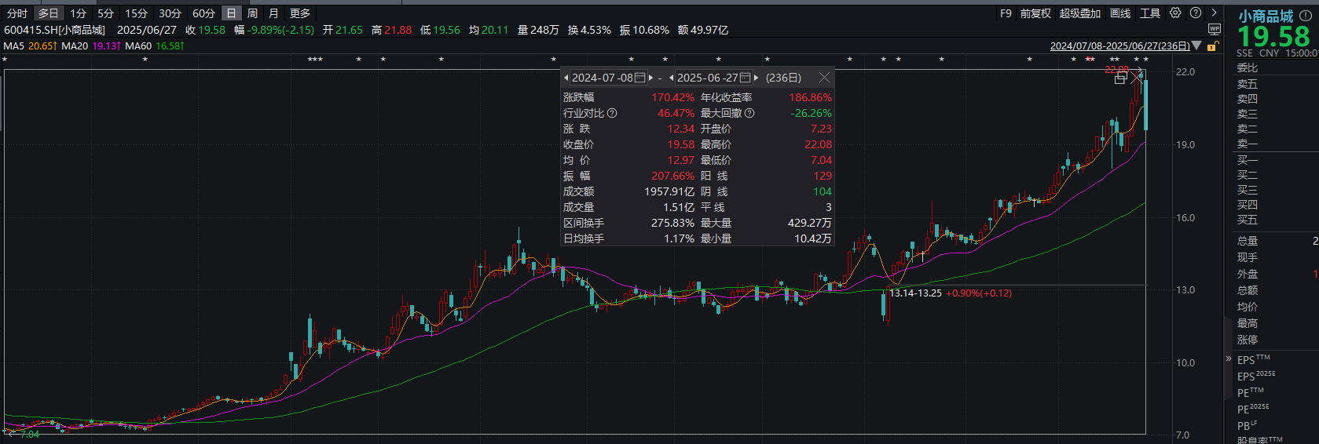The width and height of the screenshot is (1319, 444).
Task: Expand the 更多 period options
Action: point(300,13)
